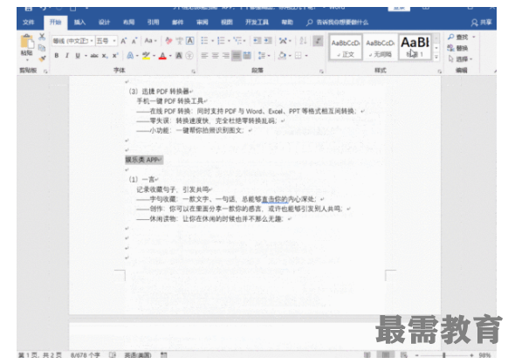Click the web layout view icon in status bar
The image size is (508, 364).
403,355
